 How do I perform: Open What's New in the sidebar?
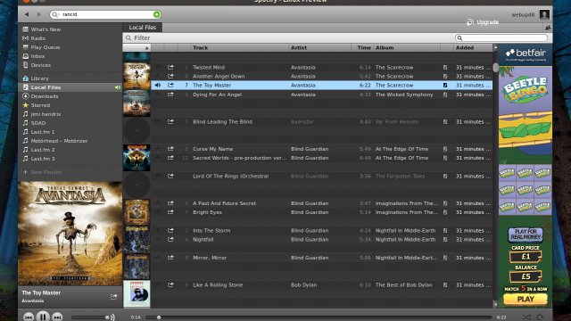(x=42, y=29)
